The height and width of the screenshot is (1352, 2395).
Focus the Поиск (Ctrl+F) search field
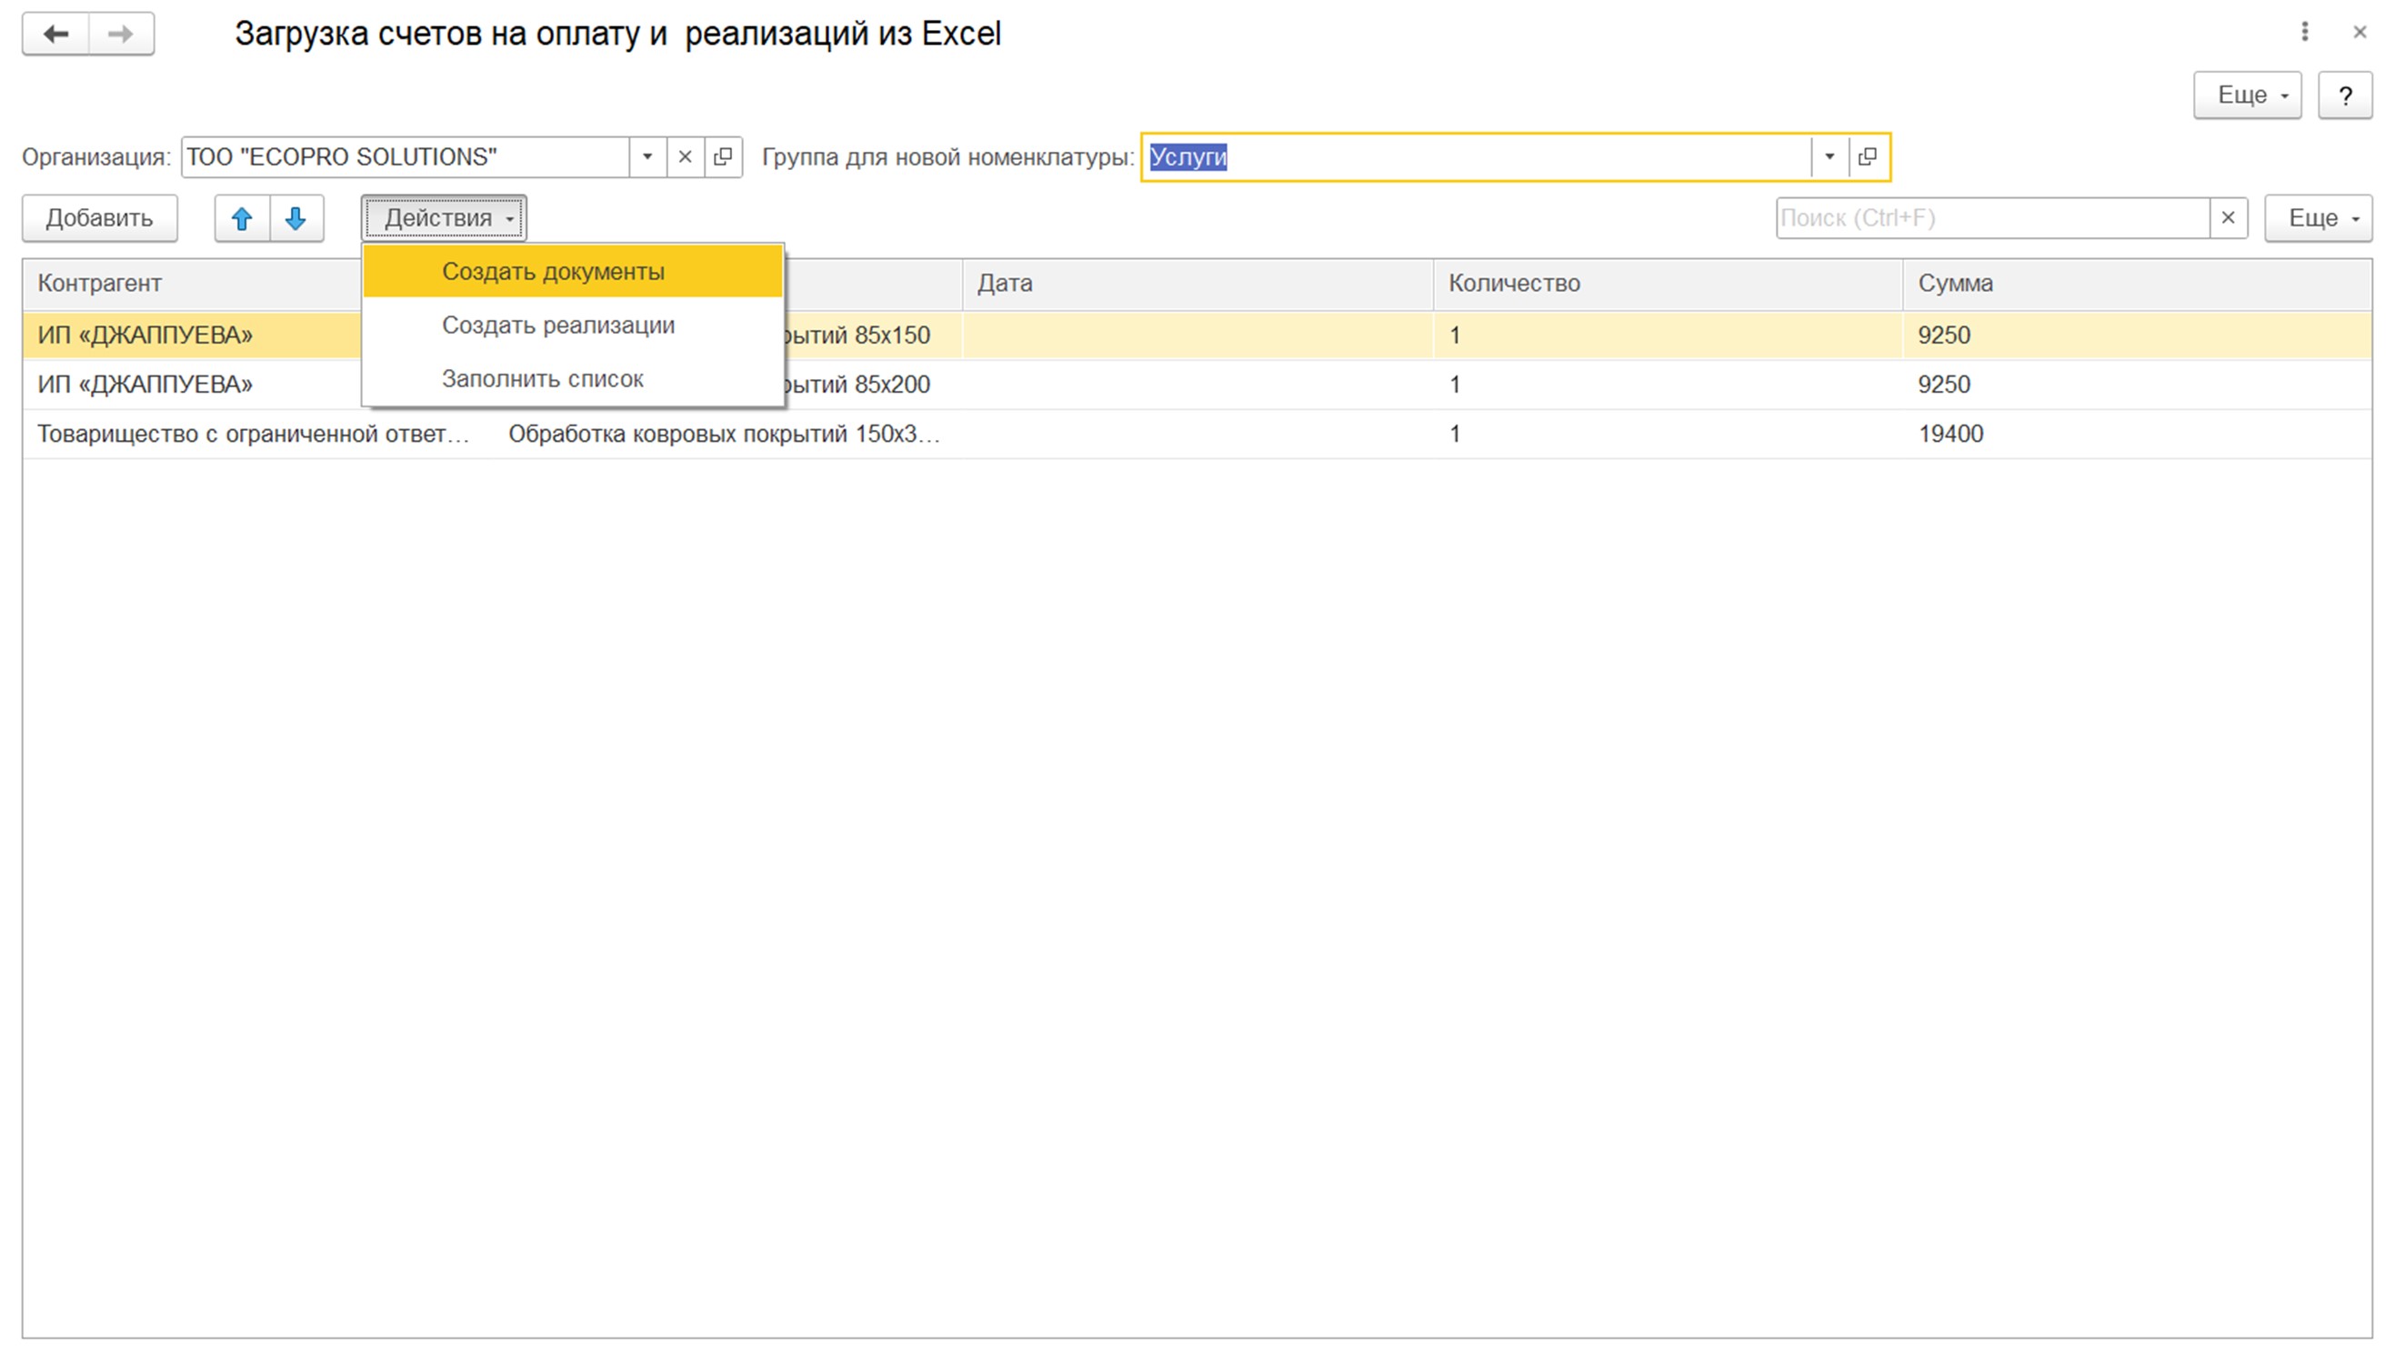pos(1992,218)
